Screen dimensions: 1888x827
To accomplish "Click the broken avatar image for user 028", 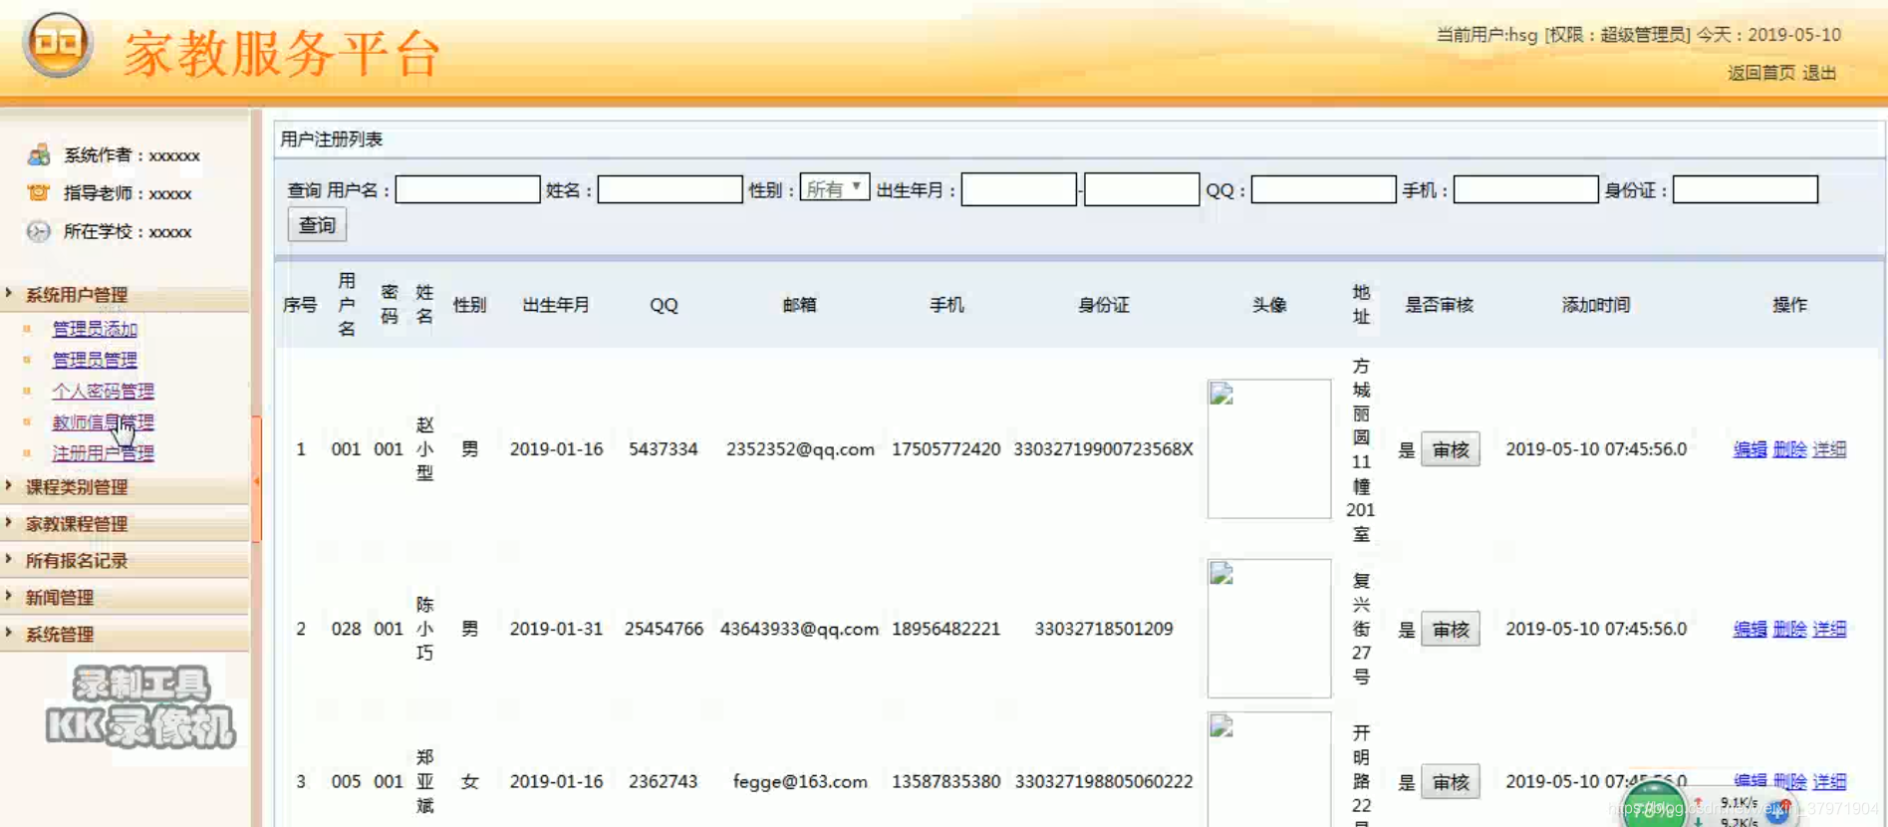I will click(1268, 628).
